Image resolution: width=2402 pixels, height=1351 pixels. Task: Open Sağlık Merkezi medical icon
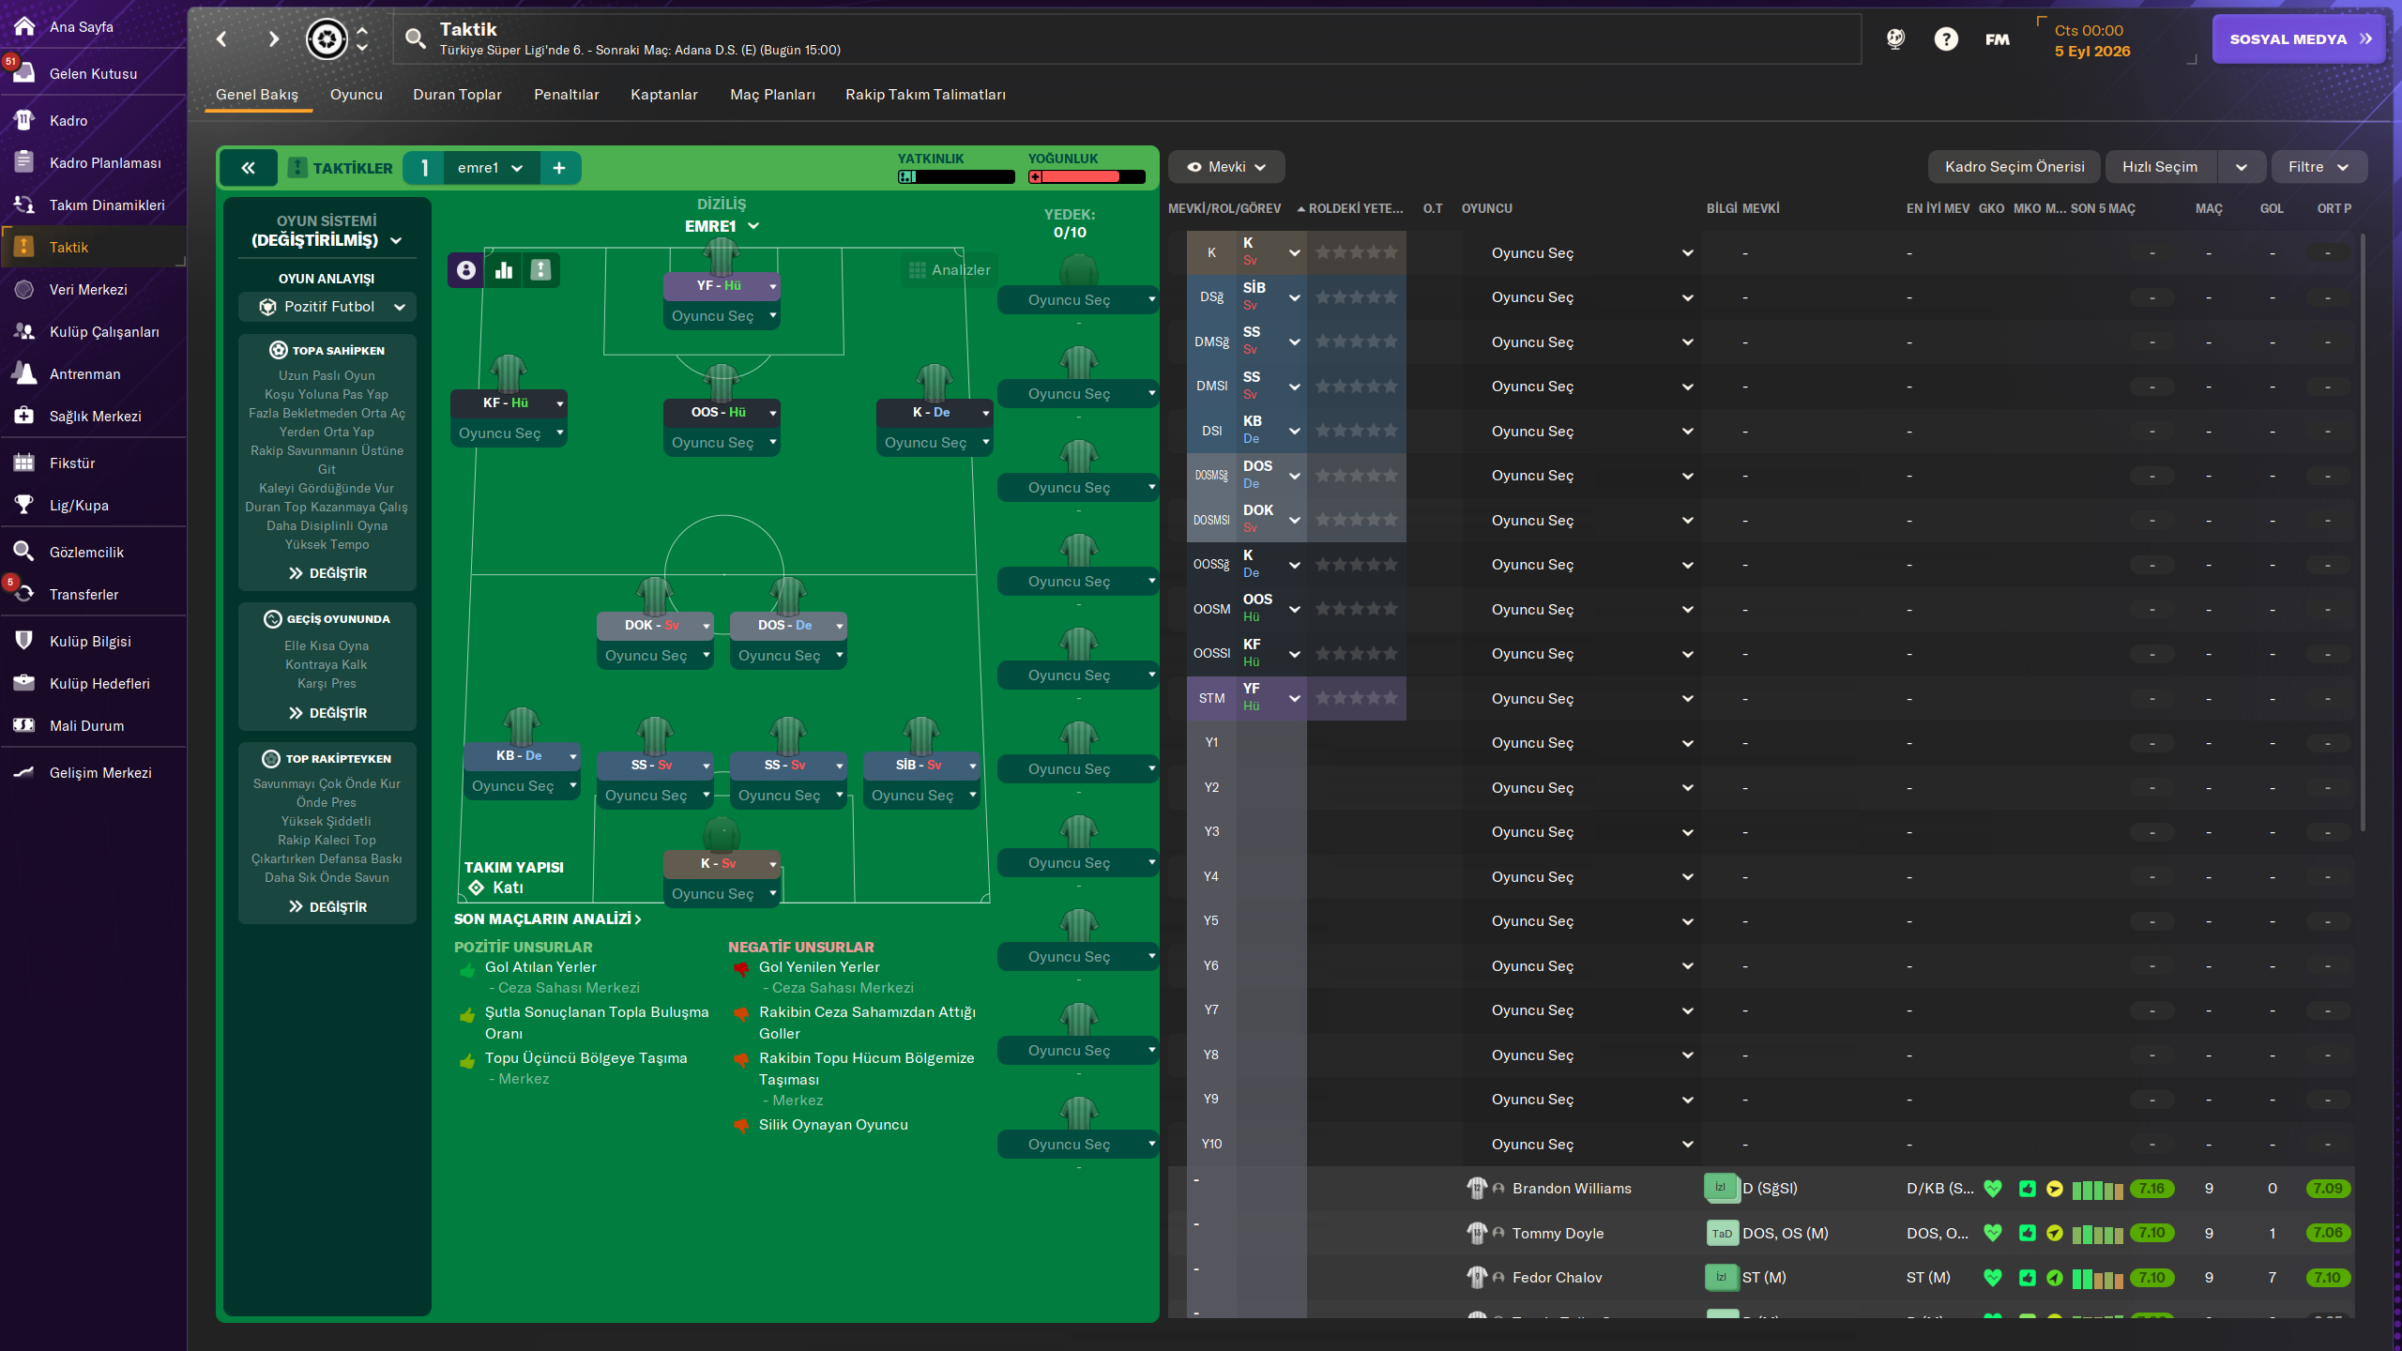[x=24, y=416]
